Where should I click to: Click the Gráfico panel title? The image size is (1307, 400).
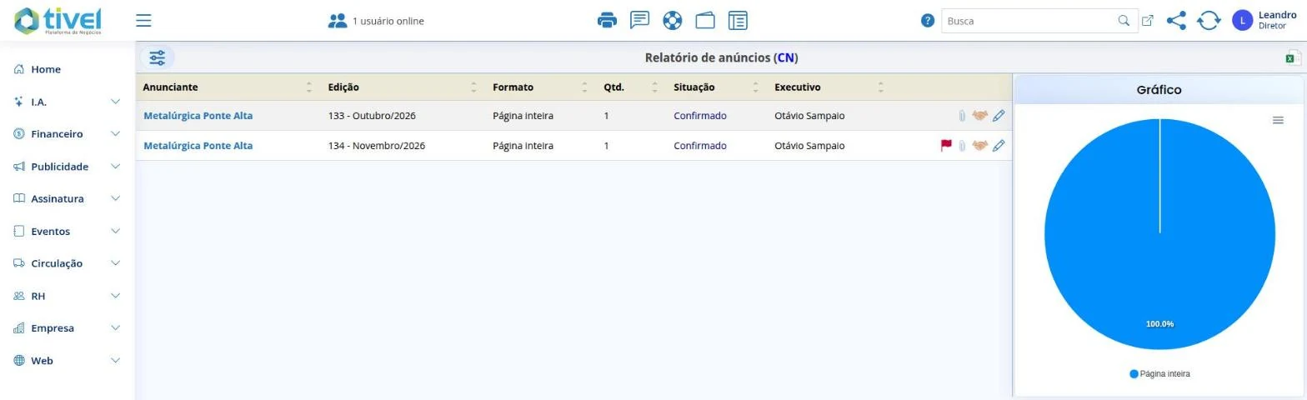(1159, 90)
